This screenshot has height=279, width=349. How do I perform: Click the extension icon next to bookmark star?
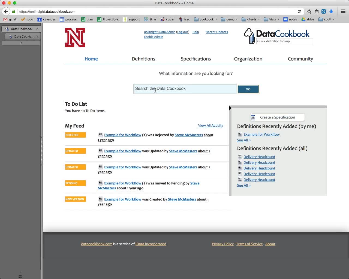coord(317,11)
